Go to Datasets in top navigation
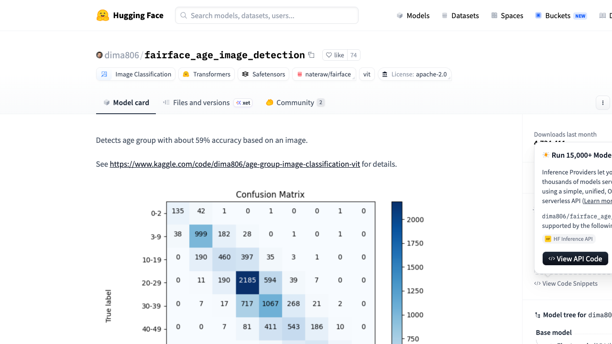The image size is (612, 344). tap(460, 15)
